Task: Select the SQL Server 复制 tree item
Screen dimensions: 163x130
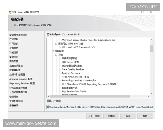Action: pos(70,62)
